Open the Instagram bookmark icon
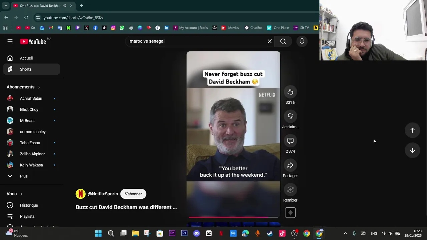427x240 pixels. pyautogui.click(x=113, y=28)
